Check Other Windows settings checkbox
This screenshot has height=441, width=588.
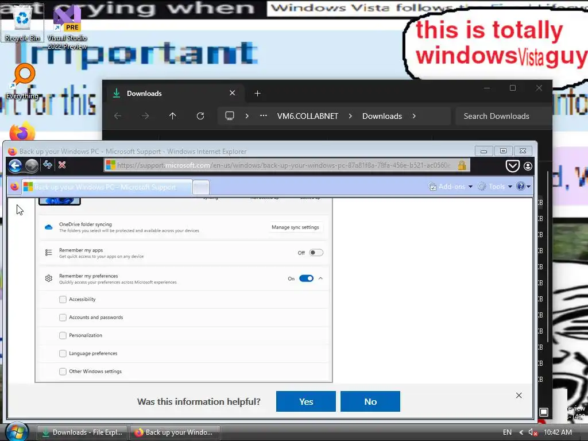pyautogui.click(x=63, y=372)
